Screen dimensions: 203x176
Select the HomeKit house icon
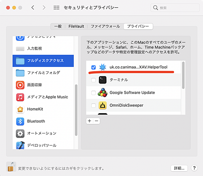[x=20, y=109]
